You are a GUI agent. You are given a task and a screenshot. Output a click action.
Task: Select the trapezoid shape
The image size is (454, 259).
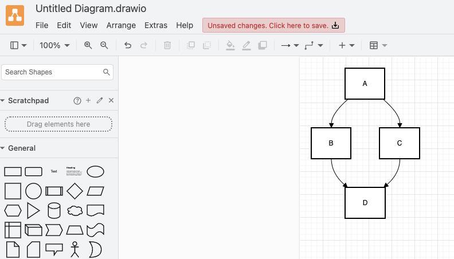(x=75, y=230)
